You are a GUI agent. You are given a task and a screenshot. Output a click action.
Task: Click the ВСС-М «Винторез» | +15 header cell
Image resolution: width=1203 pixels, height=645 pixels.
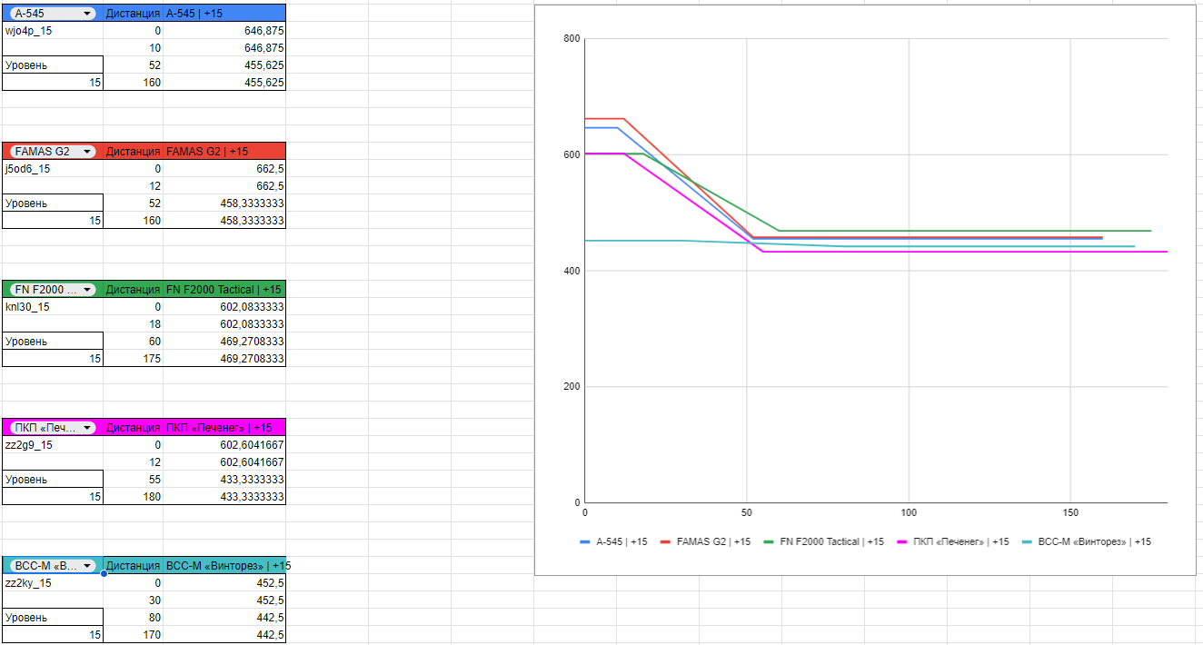224,565
